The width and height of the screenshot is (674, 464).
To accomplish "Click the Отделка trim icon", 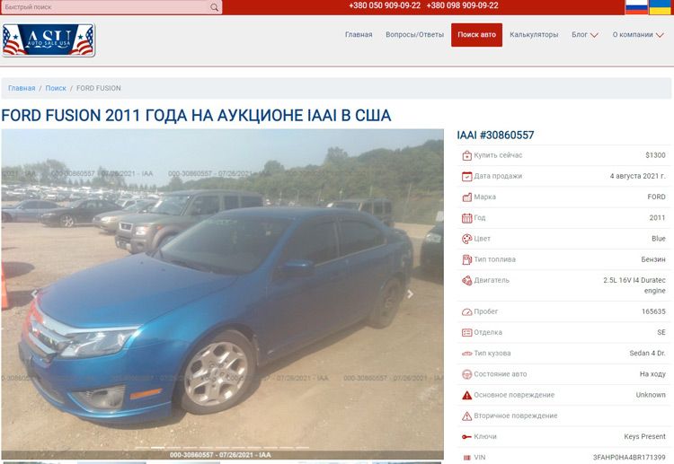I will pyautogui.click(x=466, y=333).
